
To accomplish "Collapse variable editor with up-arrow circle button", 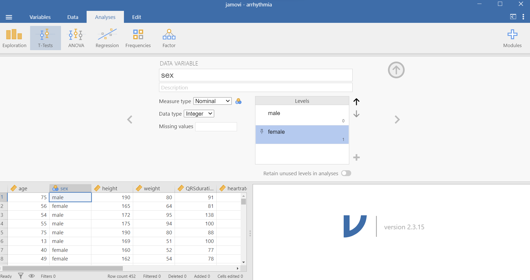I will coord(396,70).
